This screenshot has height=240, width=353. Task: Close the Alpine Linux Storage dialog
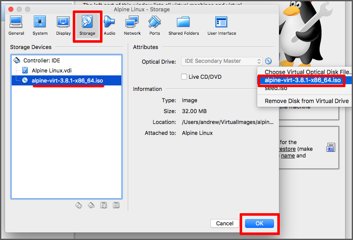point(11,9)
